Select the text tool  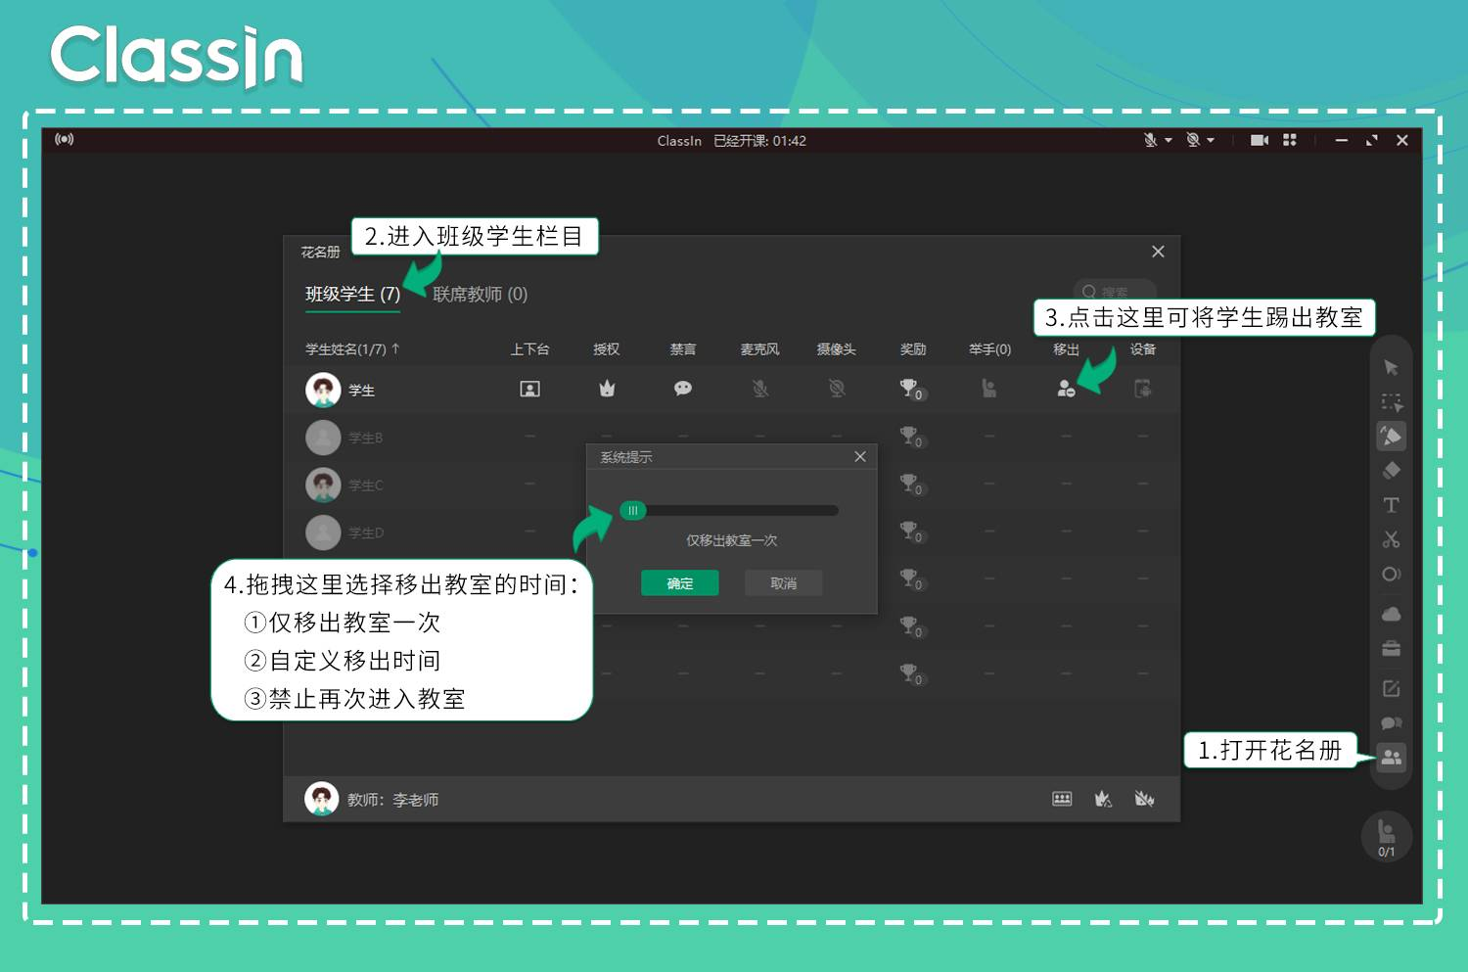coord(1391,505)
